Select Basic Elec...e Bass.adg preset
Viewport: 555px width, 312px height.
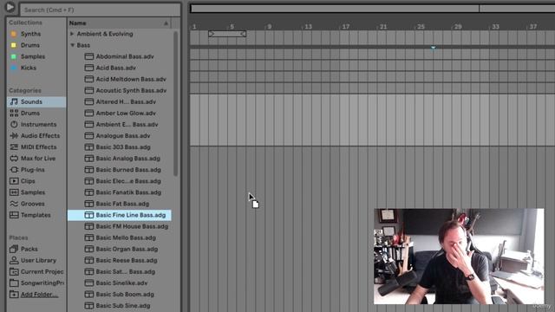[x=128, y=181]
